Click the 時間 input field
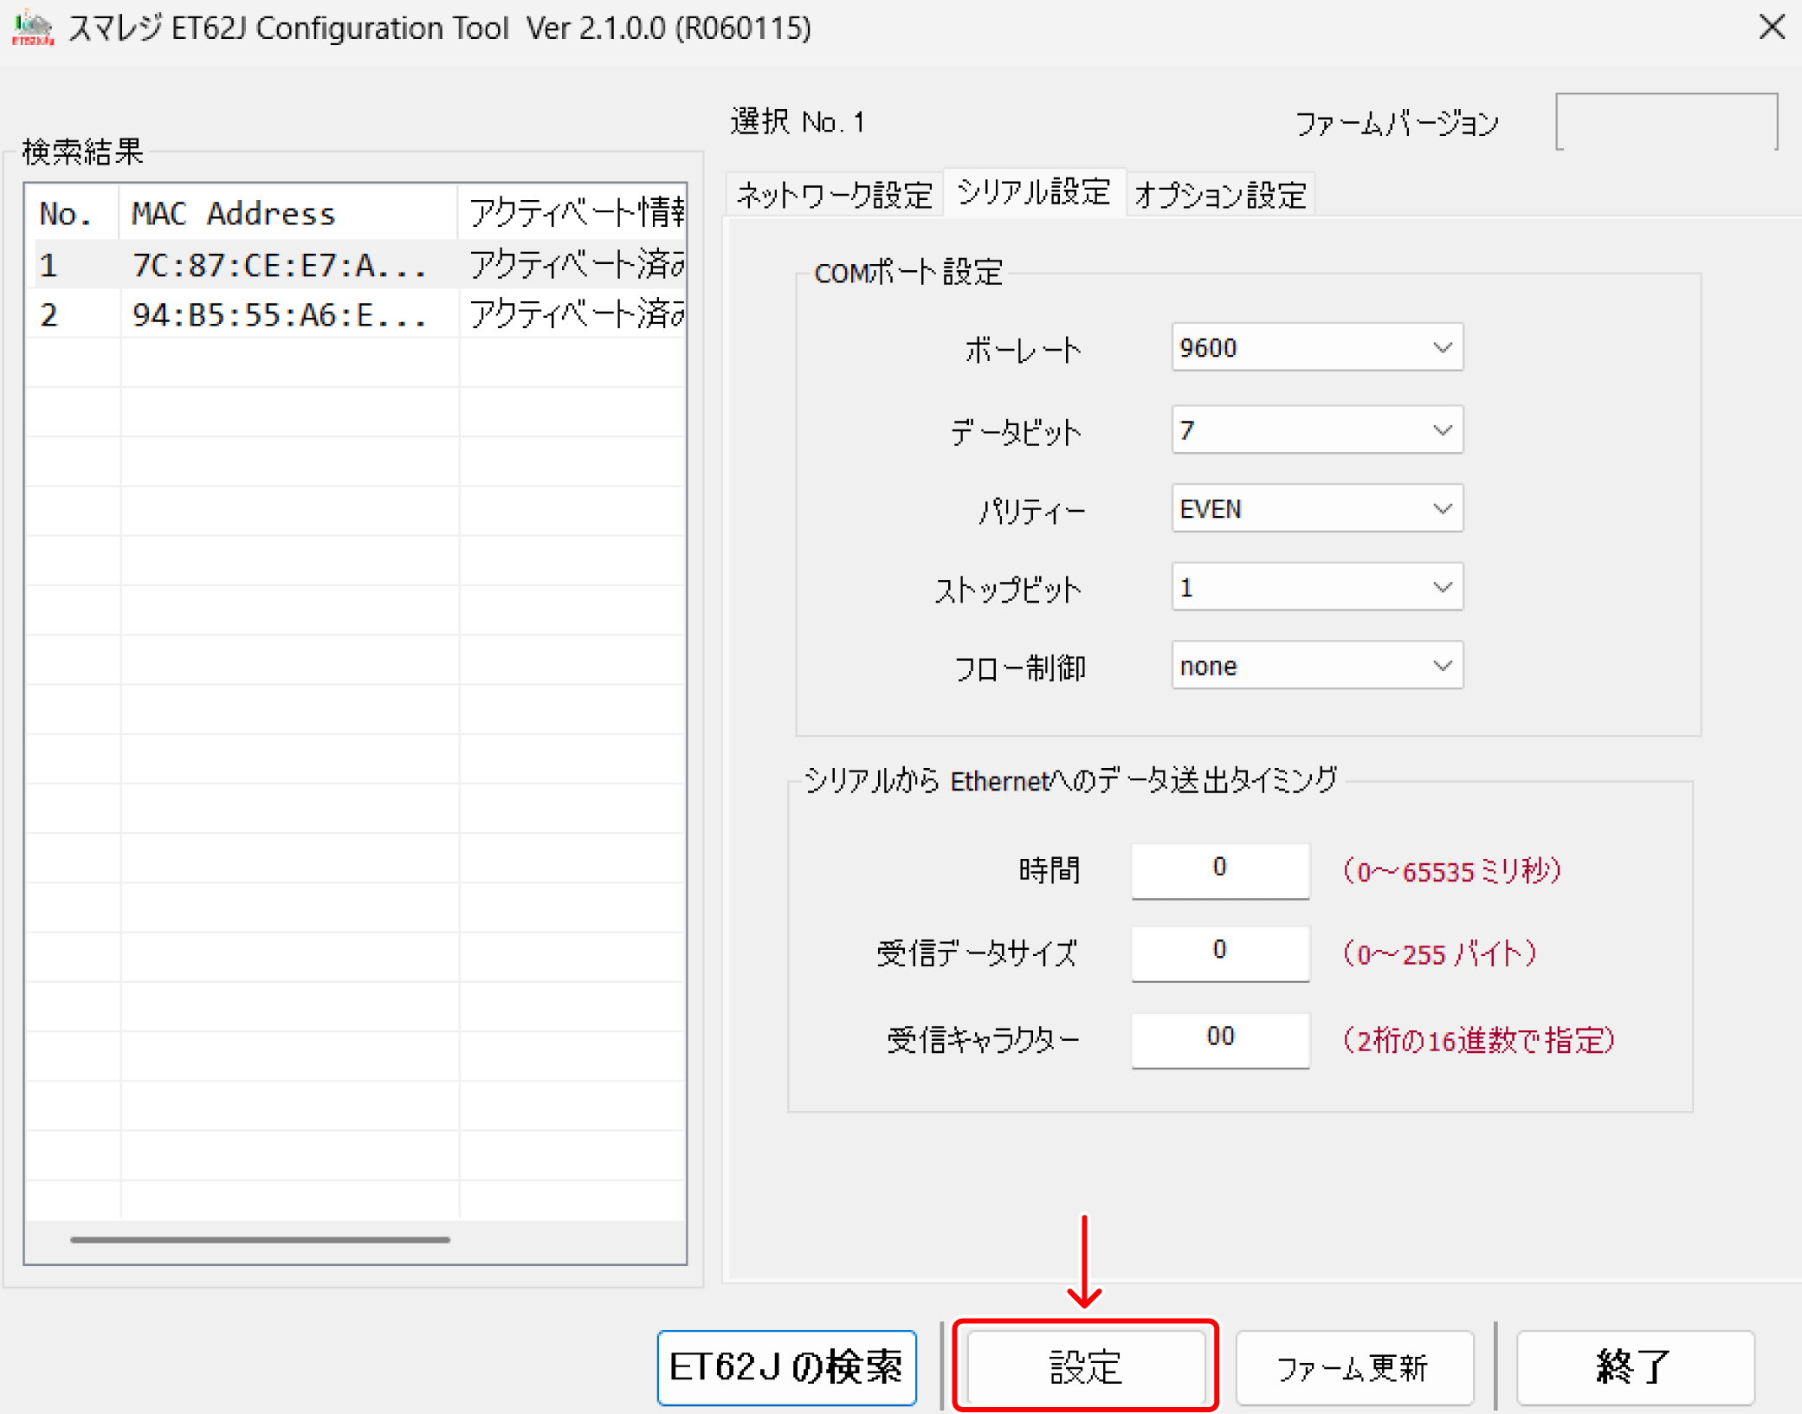 tap(1219, 869)
